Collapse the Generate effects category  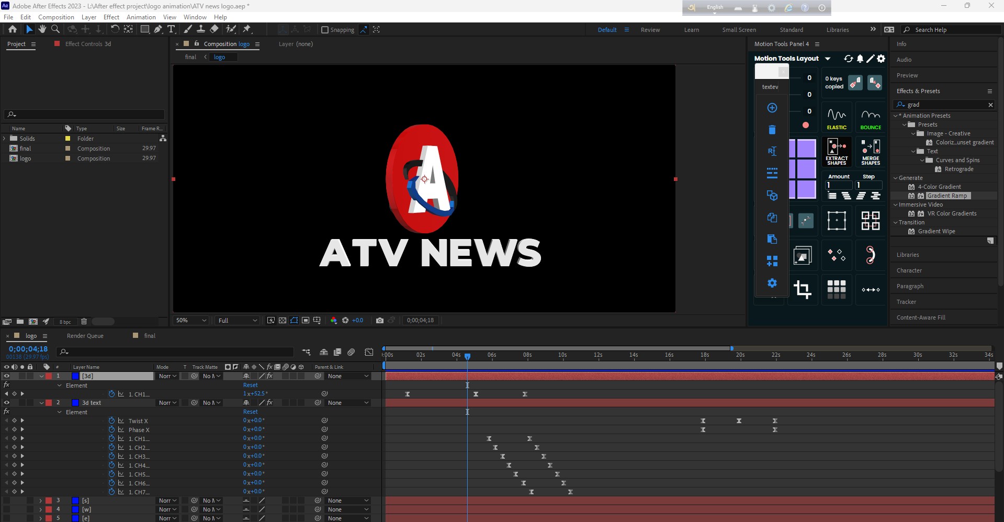coord(896,178)
